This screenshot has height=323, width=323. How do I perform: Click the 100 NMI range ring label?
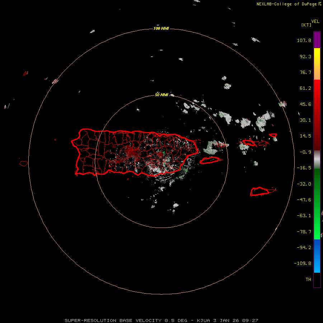click(161, 28)
